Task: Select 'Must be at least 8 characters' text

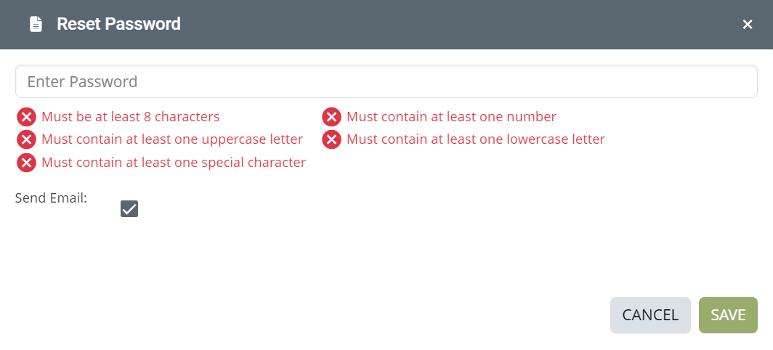Action: point(131,117)
